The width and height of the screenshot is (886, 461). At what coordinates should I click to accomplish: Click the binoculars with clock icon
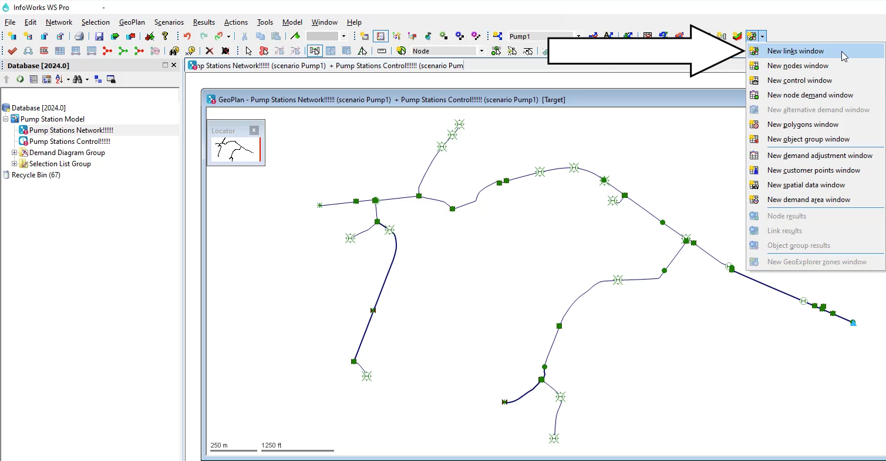coord(174,51)
